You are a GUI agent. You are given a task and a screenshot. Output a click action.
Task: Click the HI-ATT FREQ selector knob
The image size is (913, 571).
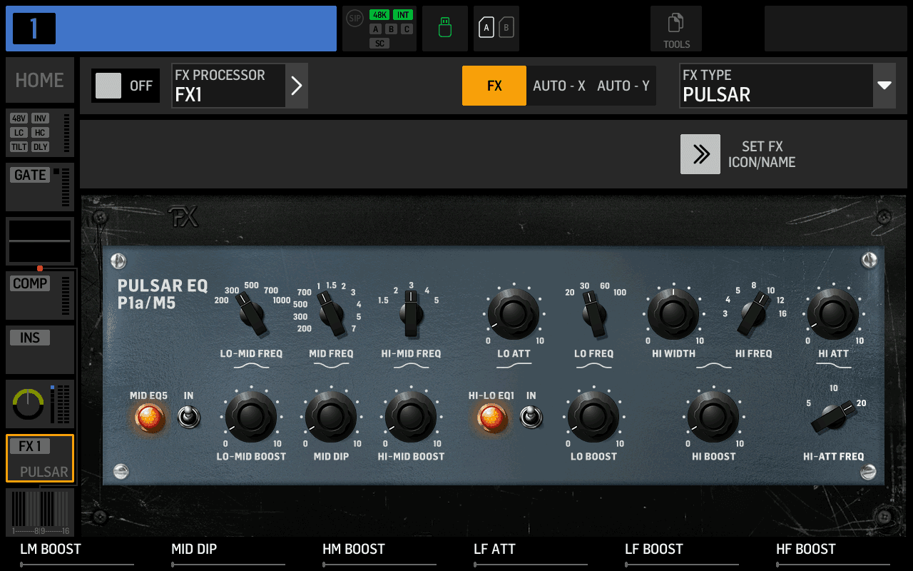click(x=833, y=417)
